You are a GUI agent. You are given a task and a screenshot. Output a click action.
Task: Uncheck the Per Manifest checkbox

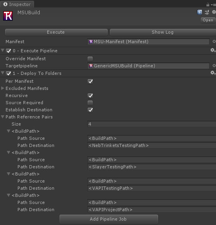pyautogui.click(x=90, y=81)
